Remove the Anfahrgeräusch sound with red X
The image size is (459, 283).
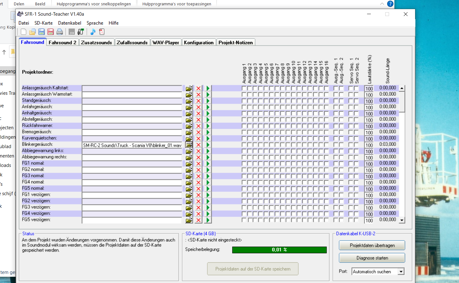(198, 107)
